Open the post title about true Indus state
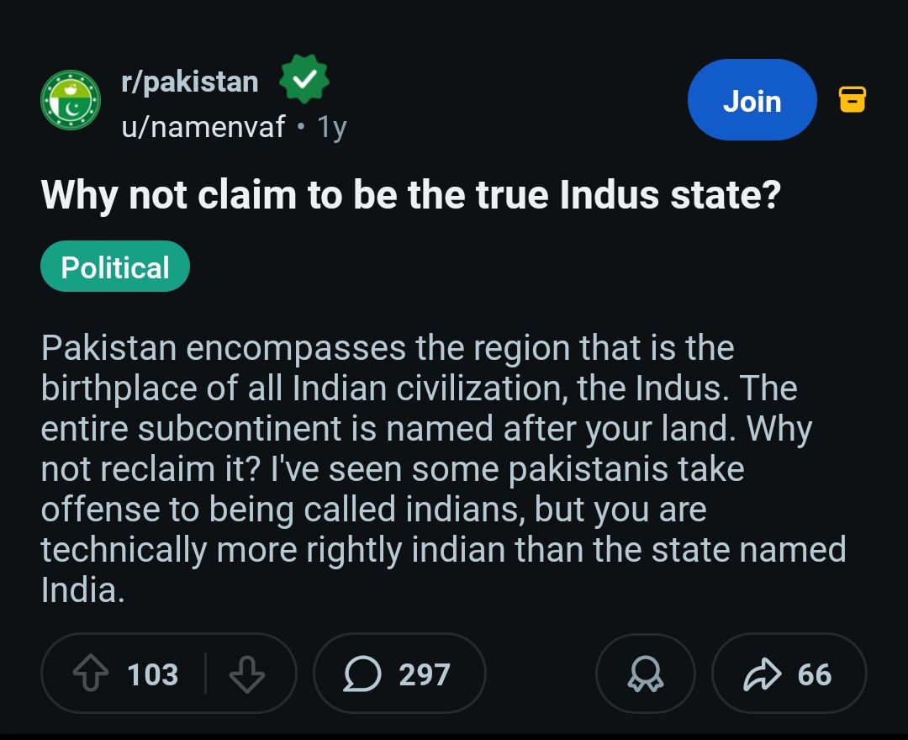The height and width of the screenshot is (740, 908). [x=410, y=195]
